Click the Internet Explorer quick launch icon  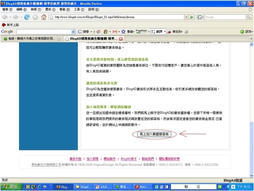[x=39, y=187]
